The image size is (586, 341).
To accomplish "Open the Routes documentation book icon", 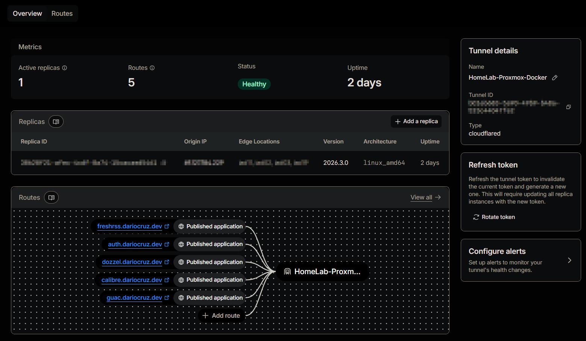I will (52, 198).
